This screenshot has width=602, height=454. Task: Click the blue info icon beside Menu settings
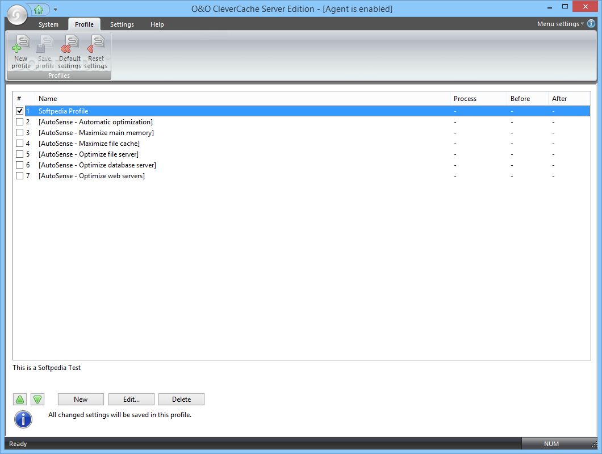pos(591,24)
